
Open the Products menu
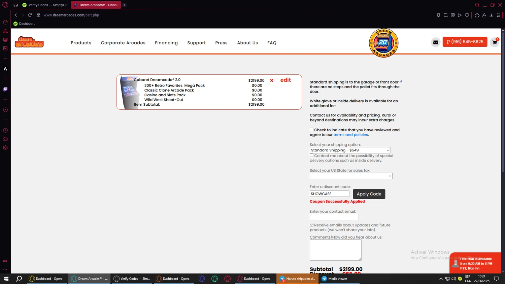tap(81, 43)
